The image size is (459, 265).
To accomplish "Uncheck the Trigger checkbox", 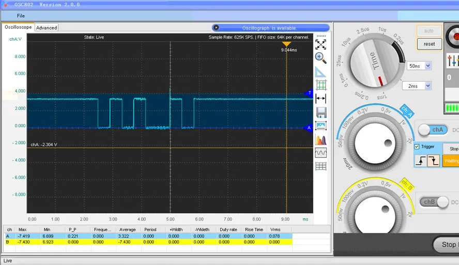I will tap(417, 147).
